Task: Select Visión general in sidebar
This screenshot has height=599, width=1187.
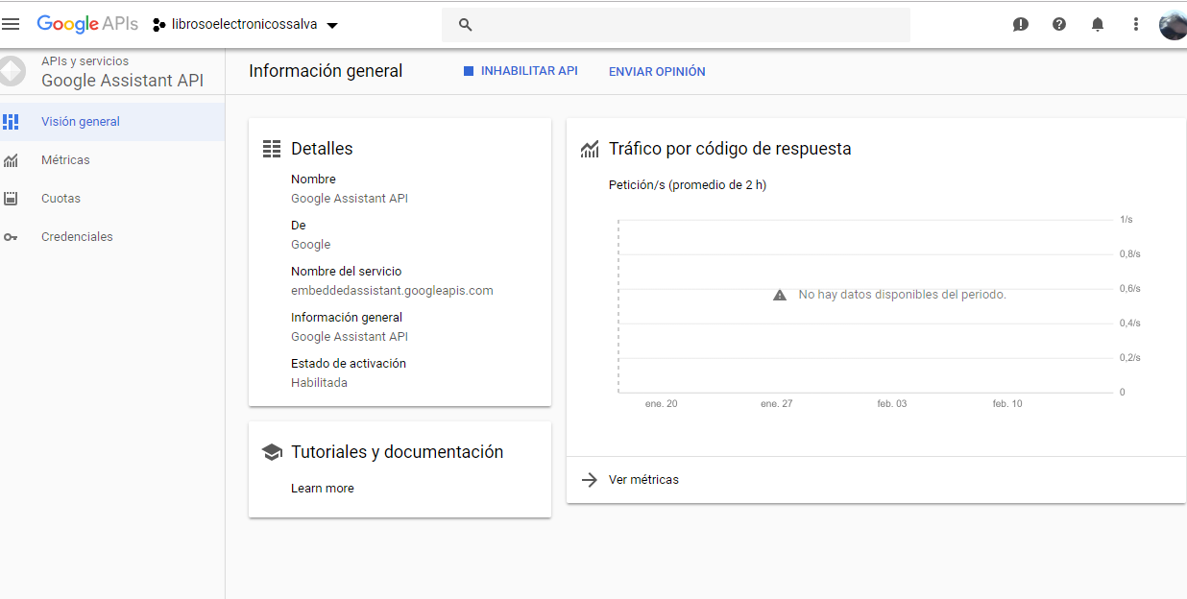Action: 81,122
